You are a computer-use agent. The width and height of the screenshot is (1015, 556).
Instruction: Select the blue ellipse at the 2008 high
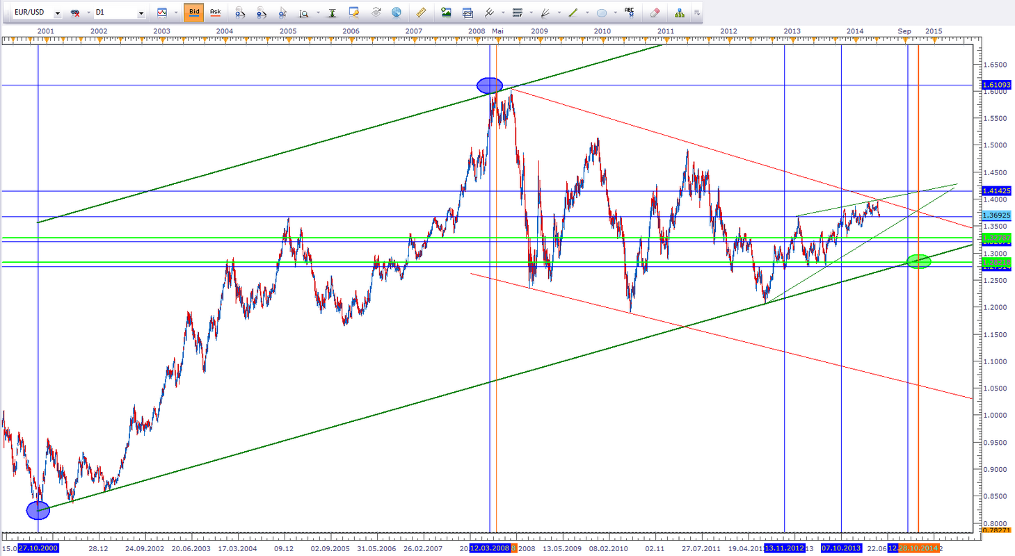(490, 85)
